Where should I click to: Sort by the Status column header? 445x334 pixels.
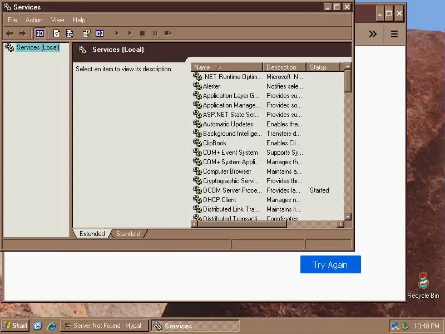click(x=323, y=67)
